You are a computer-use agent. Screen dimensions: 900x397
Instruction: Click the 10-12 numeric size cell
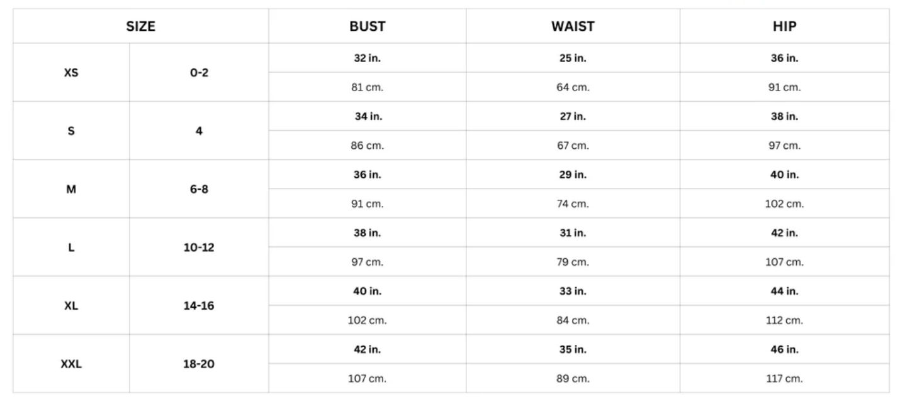click(199, 247)
